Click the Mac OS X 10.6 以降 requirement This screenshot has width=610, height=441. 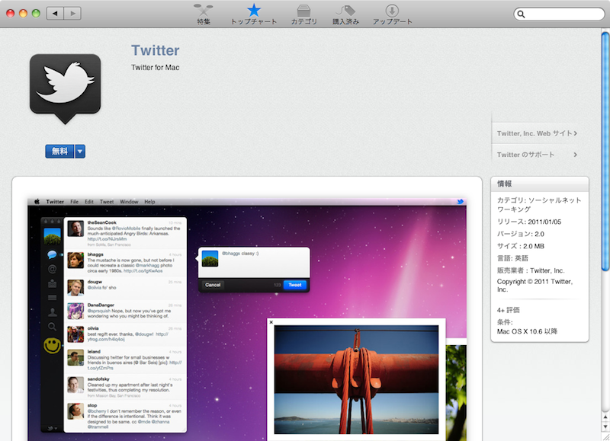pos(527,331)
